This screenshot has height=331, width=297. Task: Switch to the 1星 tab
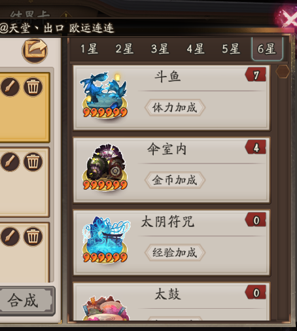pyautogui.click(x=89, y=49)
